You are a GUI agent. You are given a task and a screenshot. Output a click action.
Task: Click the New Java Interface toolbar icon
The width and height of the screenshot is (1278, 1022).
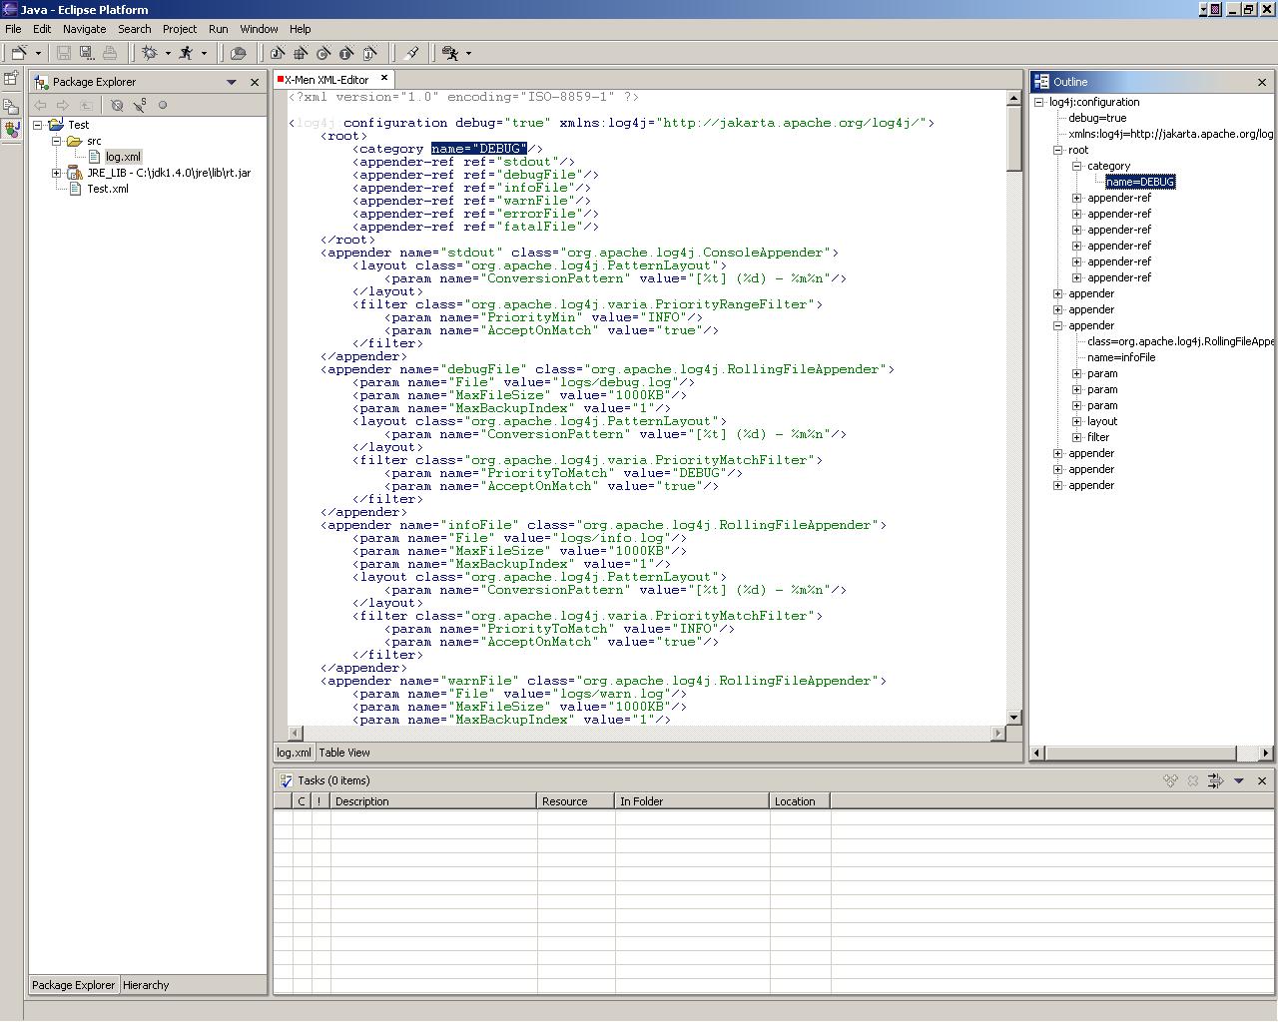[x=346, y=53]
